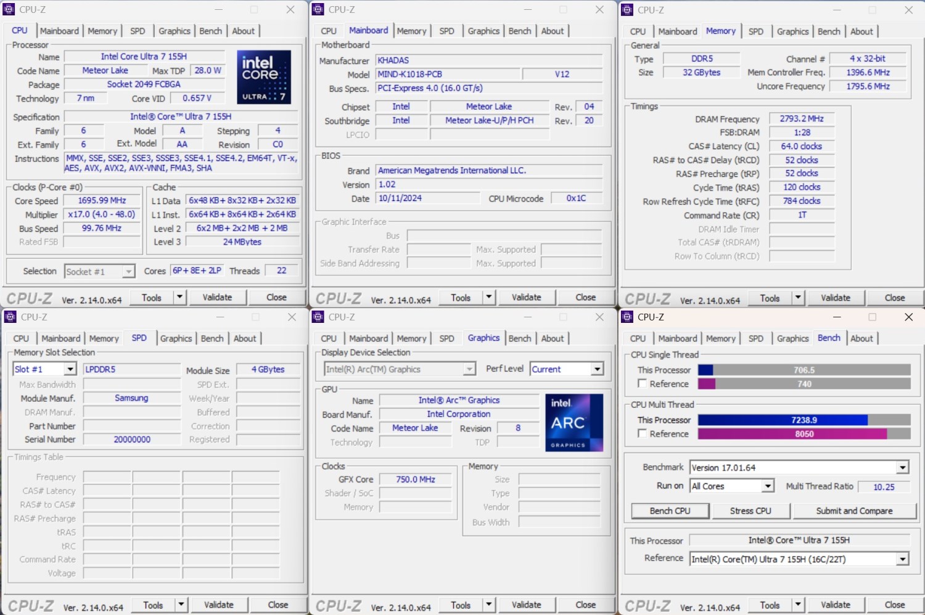The image size is (925, 615).
Task: Open the Perf Level Current dropdown
Action: (596, 369)
